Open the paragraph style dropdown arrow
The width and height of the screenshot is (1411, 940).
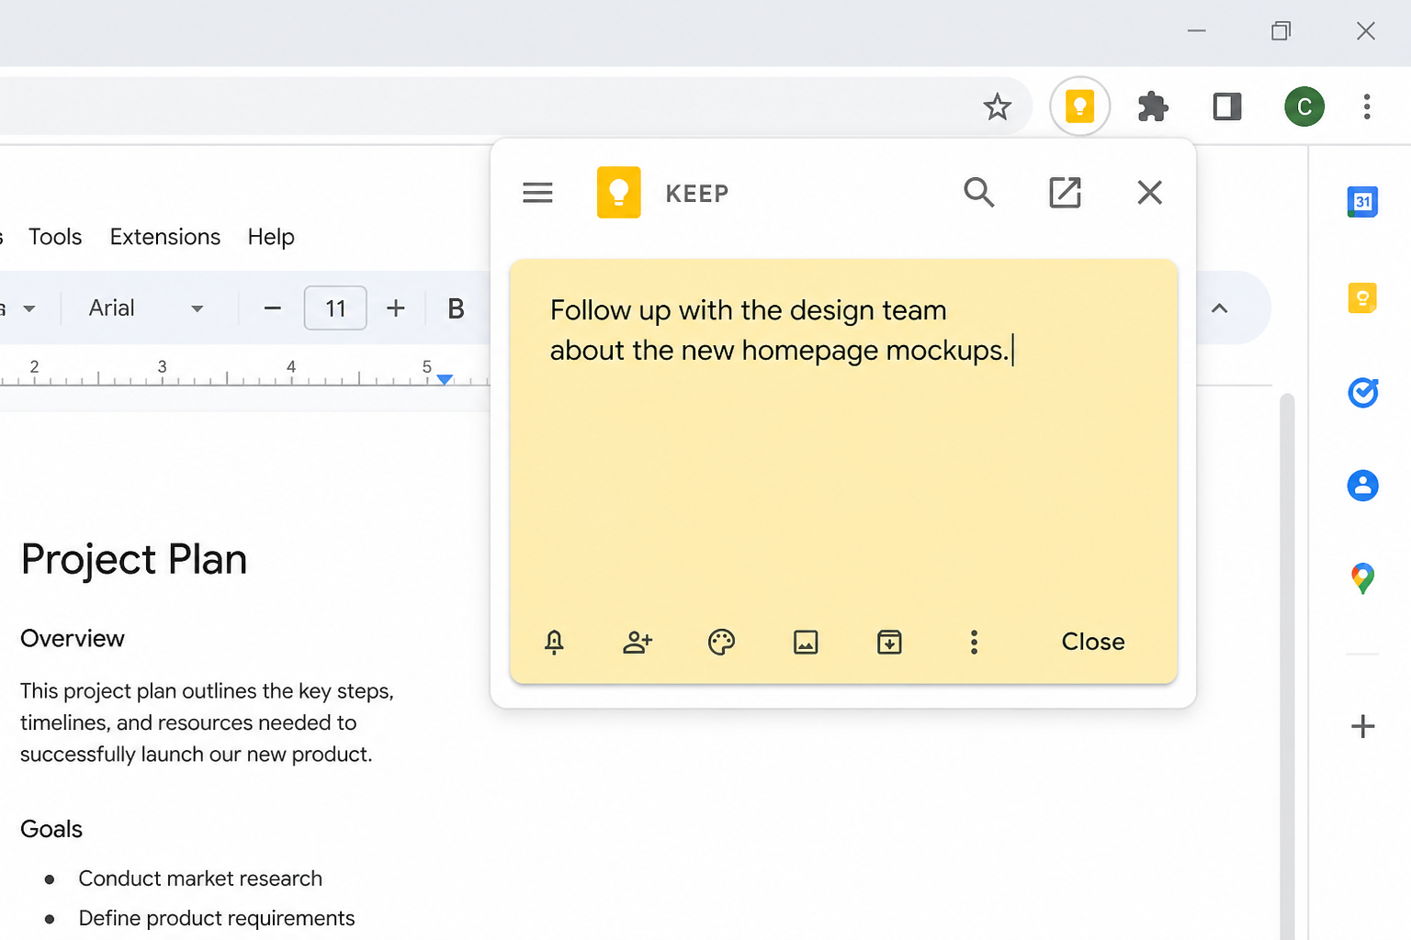pyautogui.click(x=29, y=308)
